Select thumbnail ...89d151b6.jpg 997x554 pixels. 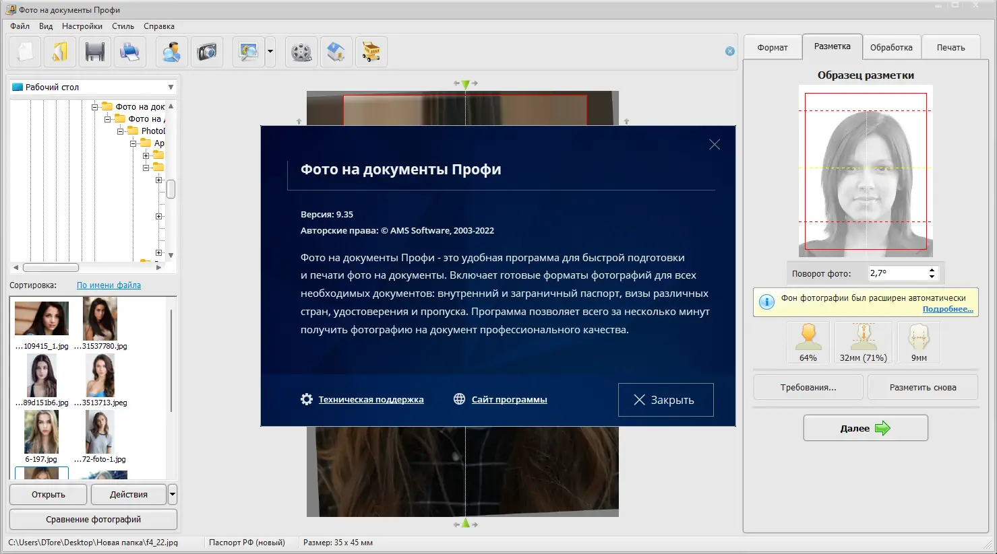pos(42,376)
